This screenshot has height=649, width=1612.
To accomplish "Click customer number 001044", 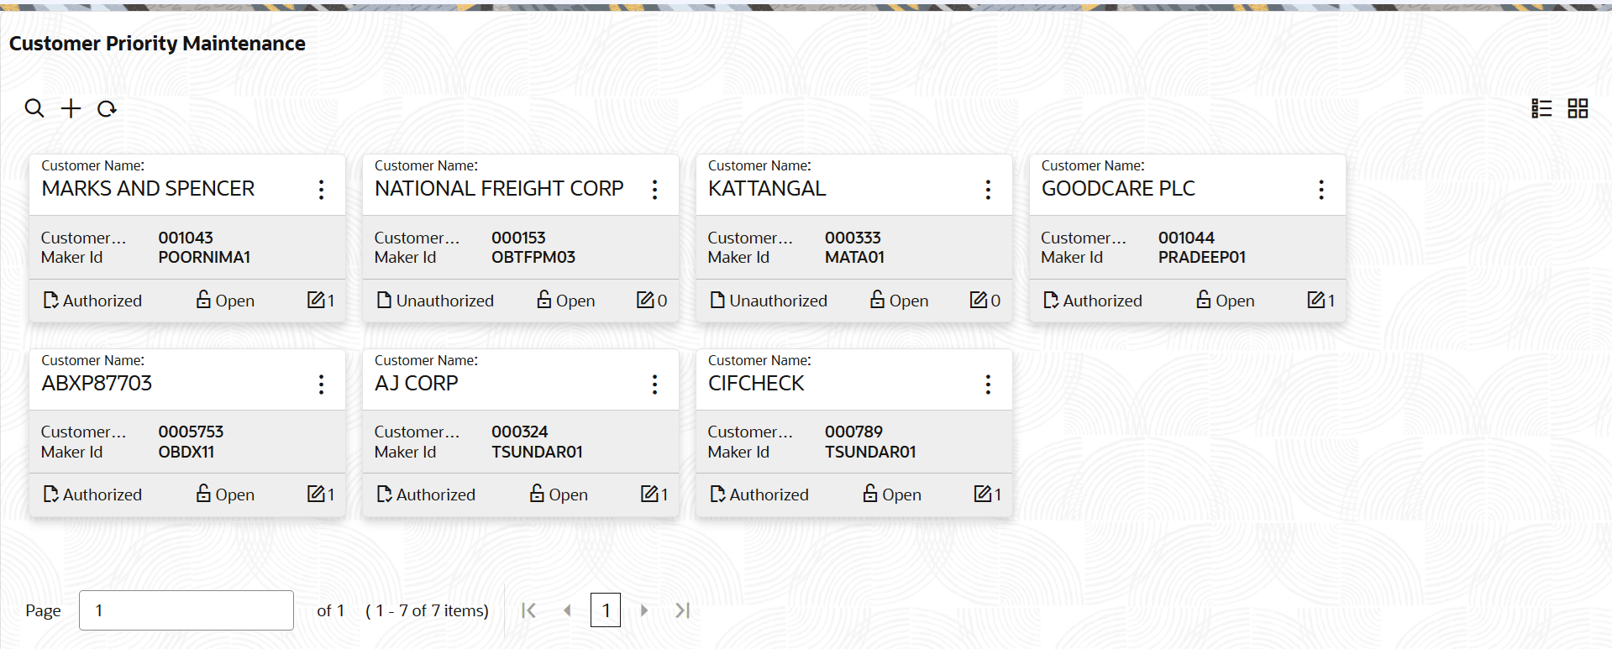I will 1186,238.
